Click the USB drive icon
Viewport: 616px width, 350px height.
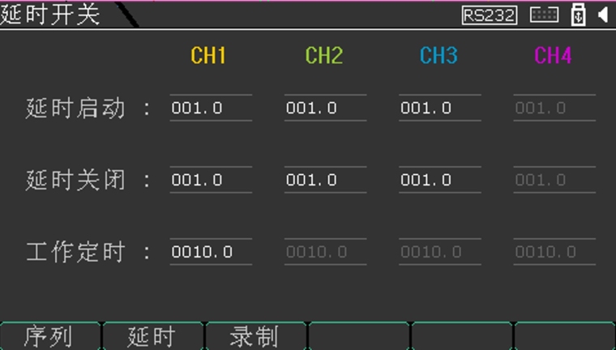coord(578,15)
